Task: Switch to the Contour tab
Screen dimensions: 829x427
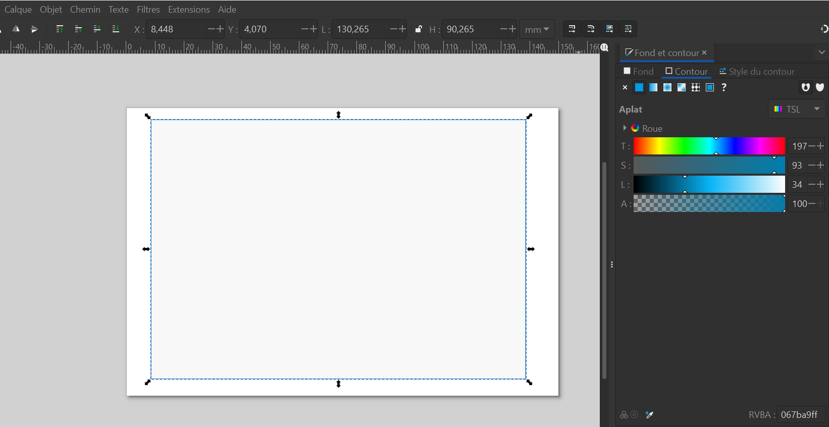Action: pos(687,71)
